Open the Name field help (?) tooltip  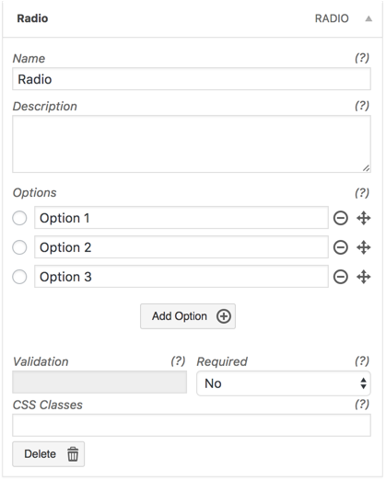(362, 58)
